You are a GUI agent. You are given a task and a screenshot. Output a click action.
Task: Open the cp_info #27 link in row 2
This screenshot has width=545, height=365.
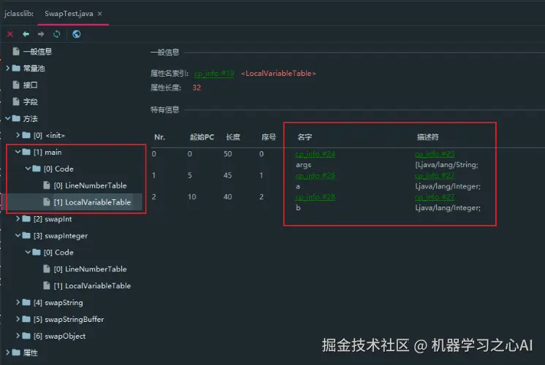click(435, 197)
